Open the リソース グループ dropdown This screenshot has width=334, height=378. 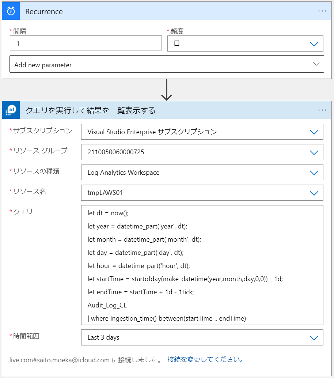pos(202,152)
